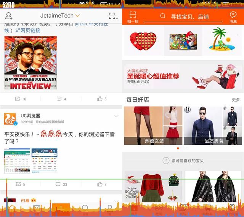Tap the 每日好店 section heading
Screen dimensions: 244x217
coord(138,100)
